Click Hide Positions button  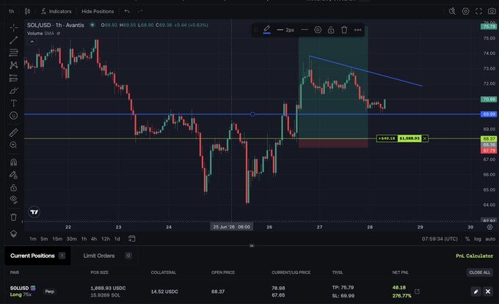[98, 12]
